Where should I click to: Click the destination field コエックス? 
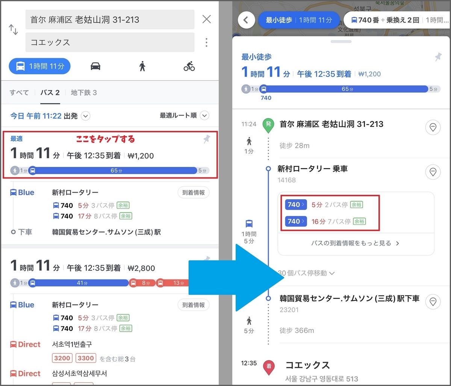110,42
